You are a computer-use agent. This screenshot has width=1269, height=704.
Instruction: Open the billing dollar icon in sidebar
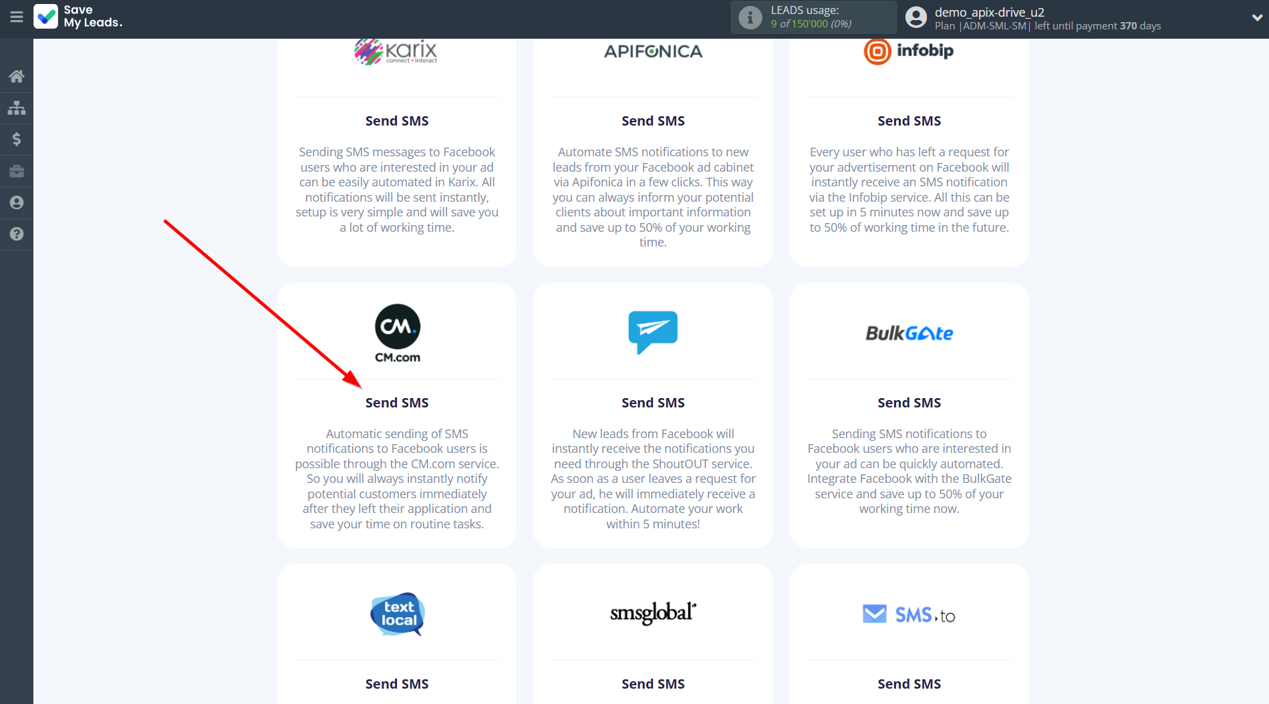coord(16,139)
